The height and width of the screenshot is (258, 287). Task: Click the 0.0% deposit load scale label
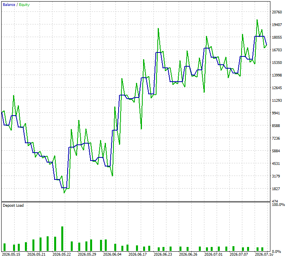[276, 252]
